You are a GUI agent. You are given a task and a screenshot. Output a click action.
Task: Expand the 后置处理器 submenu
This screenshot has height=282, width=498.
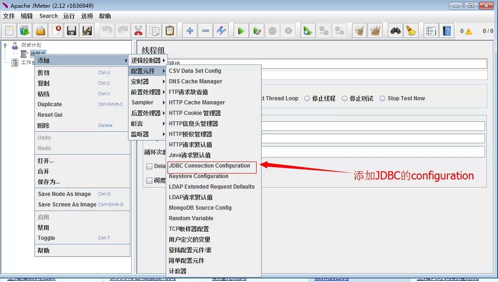pos(147,113)
